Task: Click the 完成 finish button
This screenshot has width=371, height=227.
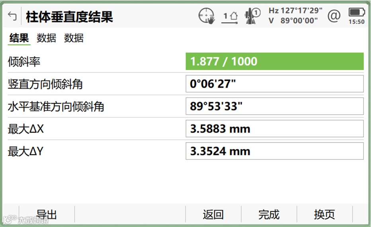Action: [x=269, y=214]
